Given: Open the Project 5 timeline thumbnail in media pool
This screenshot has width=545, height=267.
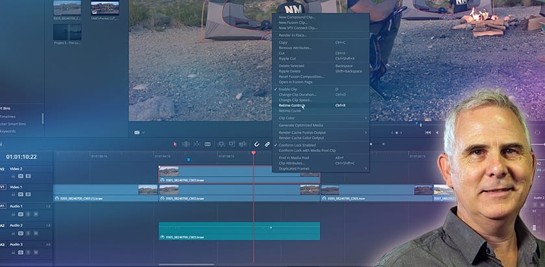Looking at the screenshot, I should click(67, 32).
